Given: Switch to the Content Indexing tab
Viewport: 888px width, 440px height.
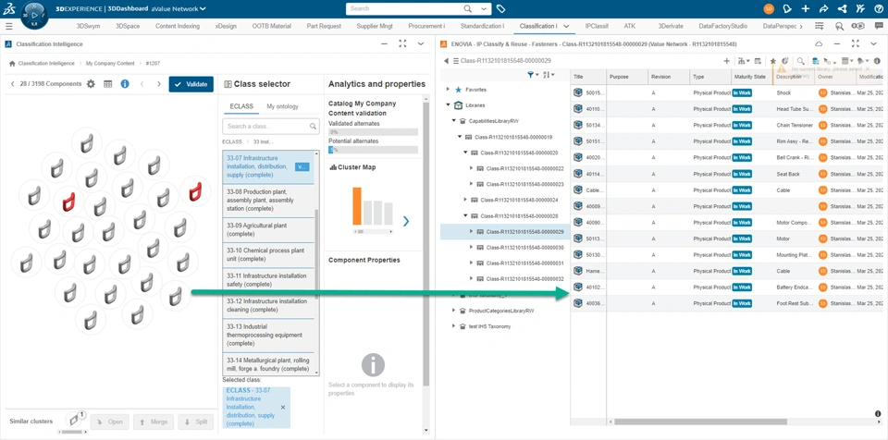Looking at the screenshot, I should click(x=178, y=26).
